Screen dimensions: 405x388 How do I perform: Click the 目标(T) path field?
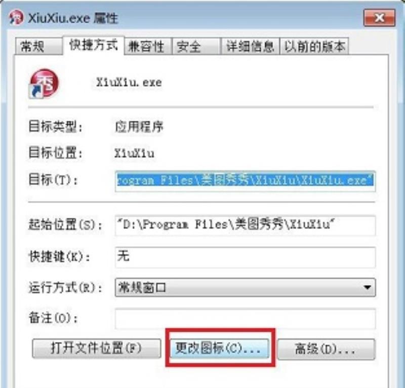[245, 181]
